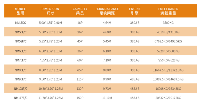Screen dimensions: 200x106
Task: Click the 20332KG/19172KG weight value
Action: coord(168,98)
